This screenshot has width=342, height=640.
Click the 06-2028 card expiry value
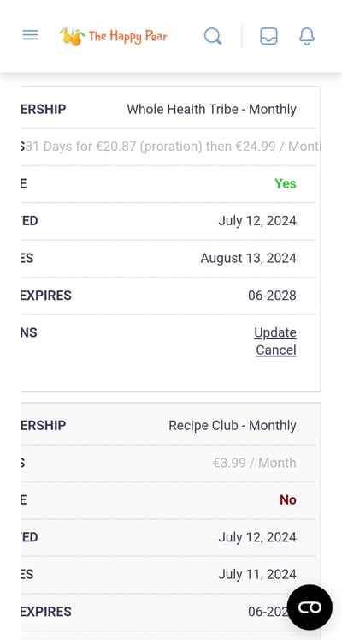pos(272,296)
